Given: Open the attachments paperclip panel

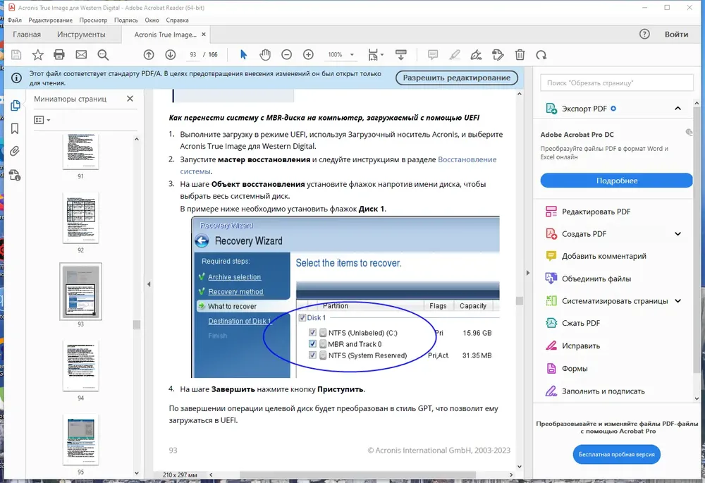Looking at the screenshot, I should pyautogui.click(x=15, y=151).
